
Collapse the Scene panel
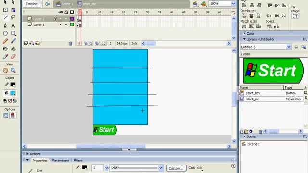click(244, 136)
